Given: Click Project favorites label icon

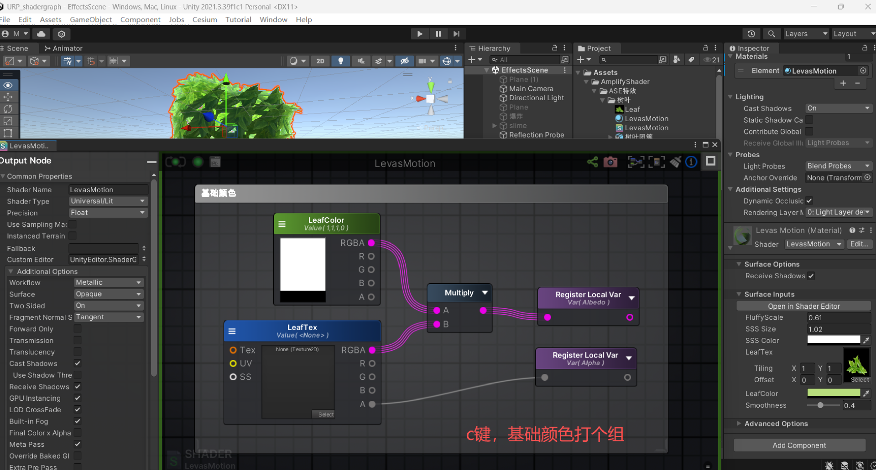Looking at the screenshot, I should pos(692,60).
